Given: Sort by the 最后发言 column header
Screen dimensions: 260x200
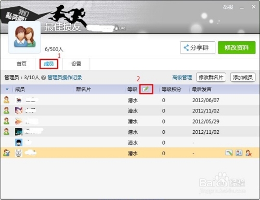Looking at the screenshot, I should tap(202, 89).
